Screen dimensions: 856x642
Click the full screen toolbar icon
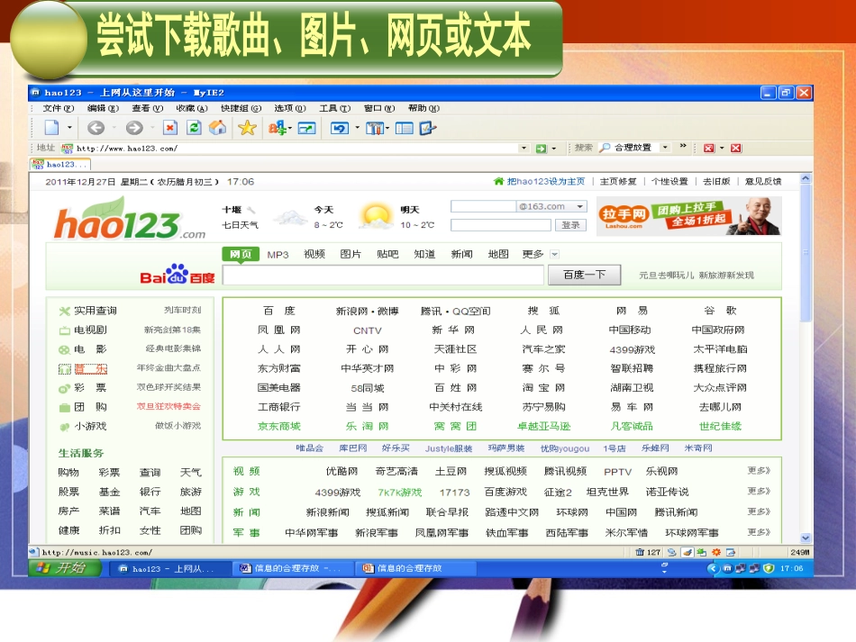pyautogui.click(x=306, y=129)
